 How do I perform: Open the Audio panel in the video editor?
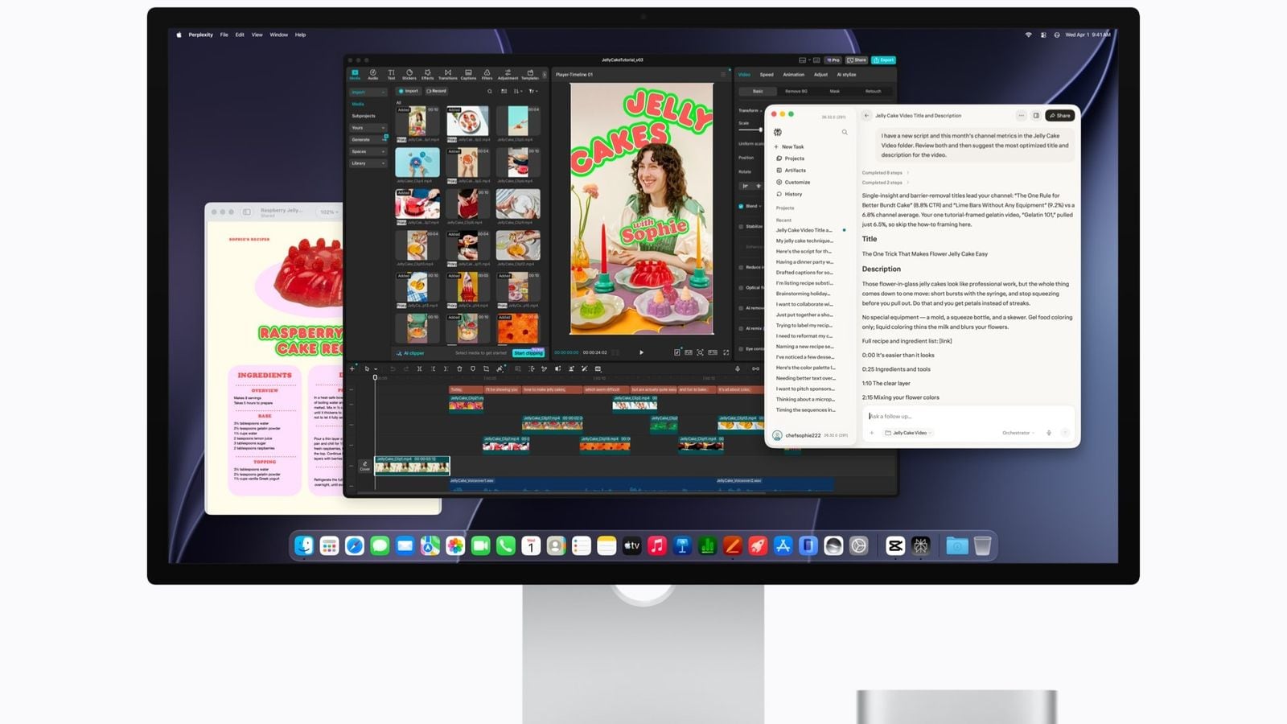point(372,74)
